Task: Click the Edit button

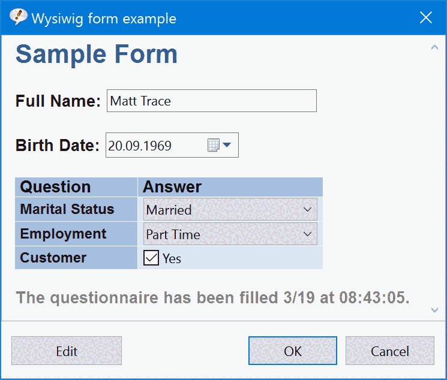Action: point(67,351)
